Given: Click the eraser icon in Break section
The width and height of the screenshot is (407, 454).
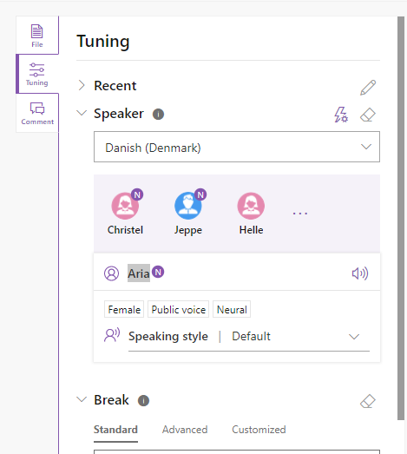Looking at the screenshot, I should 368,401.
